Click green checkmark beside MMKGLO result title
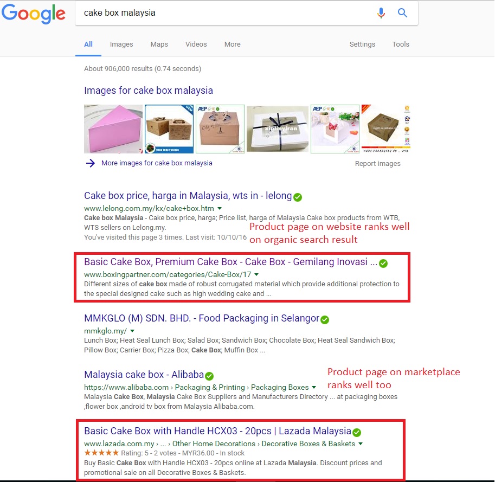The height and width of the screenshot is (482, 495). [x=325, y=320]
